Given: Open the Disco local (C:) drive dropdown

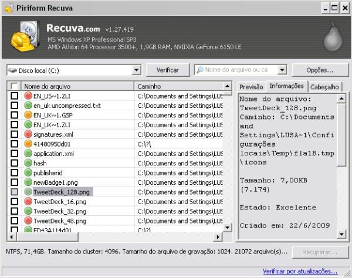Looking at the screenshot, I should coord(137,70).
